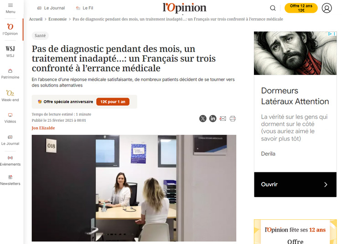This screenshot has height=244, width=342.
Task: Open Le Journal top navigation tab
Action: [51, 8]
